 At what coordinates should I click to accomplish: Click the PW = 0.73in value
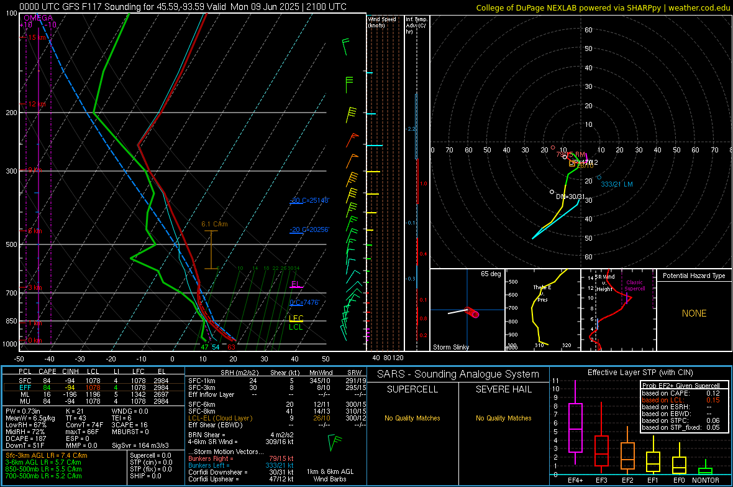pos(23,411)
